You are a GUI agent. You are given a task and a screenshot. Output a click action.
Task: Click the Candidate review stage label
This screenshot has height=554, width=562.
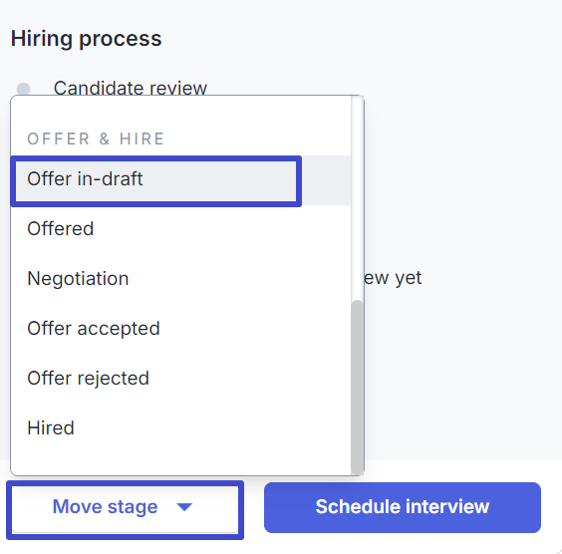point(131,88)
